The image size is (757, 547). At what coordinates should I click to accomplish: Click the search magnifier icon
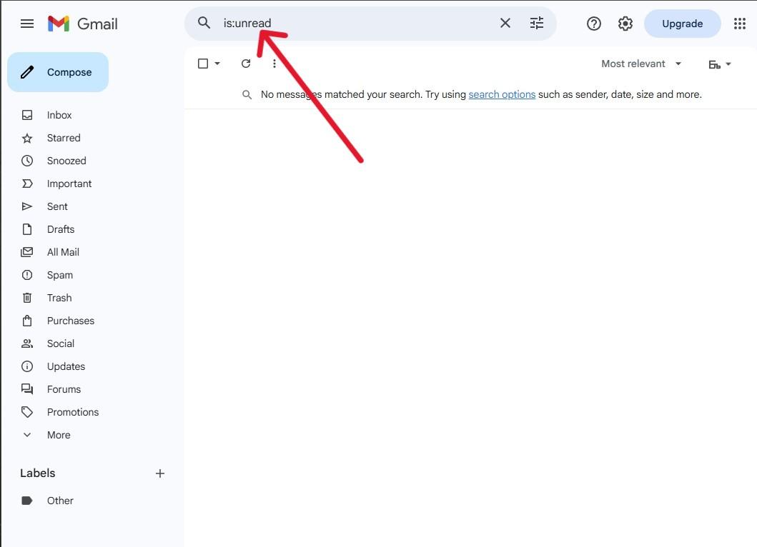click(x=204, y=23)
